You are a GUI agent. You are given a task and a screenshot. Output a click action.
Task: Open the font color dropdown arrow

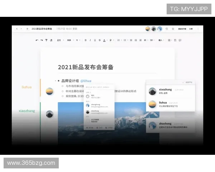(x=107, y=40)
